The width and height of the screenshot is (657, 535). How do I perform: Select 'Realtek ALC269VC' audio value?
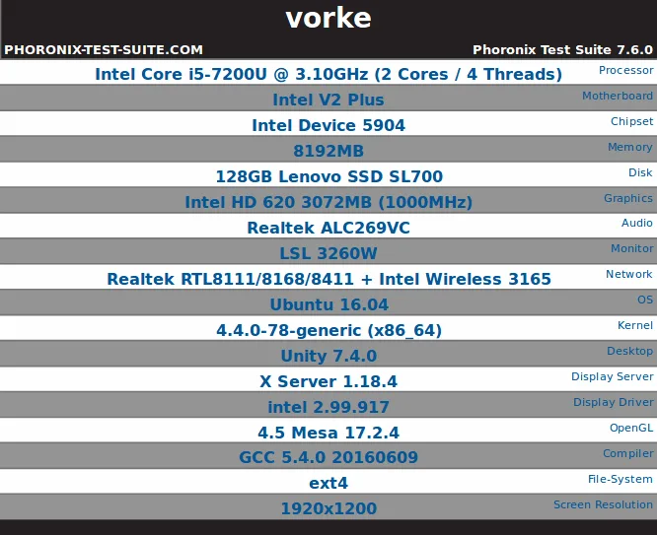pyautogui.click(x=328, y=228)
